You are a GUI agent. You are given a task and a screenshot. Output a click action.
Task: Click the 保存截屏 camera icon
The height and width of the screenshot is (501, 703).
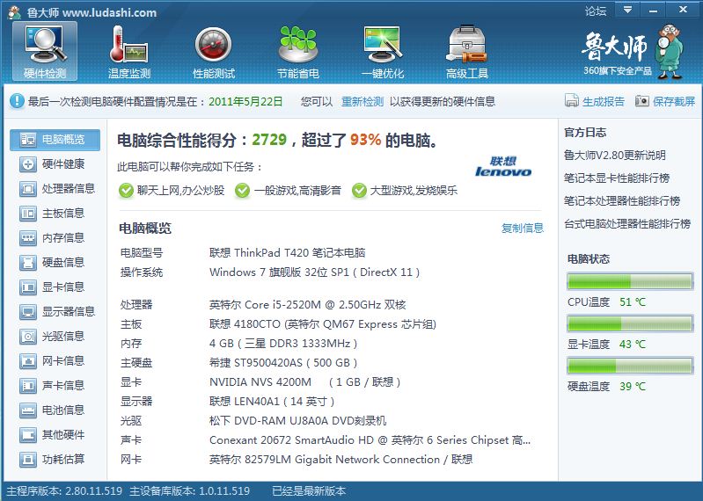coord(642,101)
